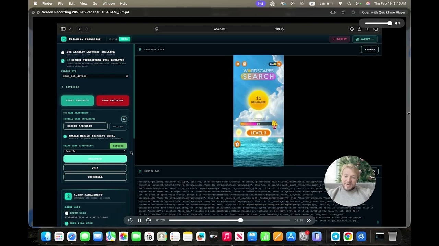
Task: Click the Level 3 button in game
Action: pos(258,133)
